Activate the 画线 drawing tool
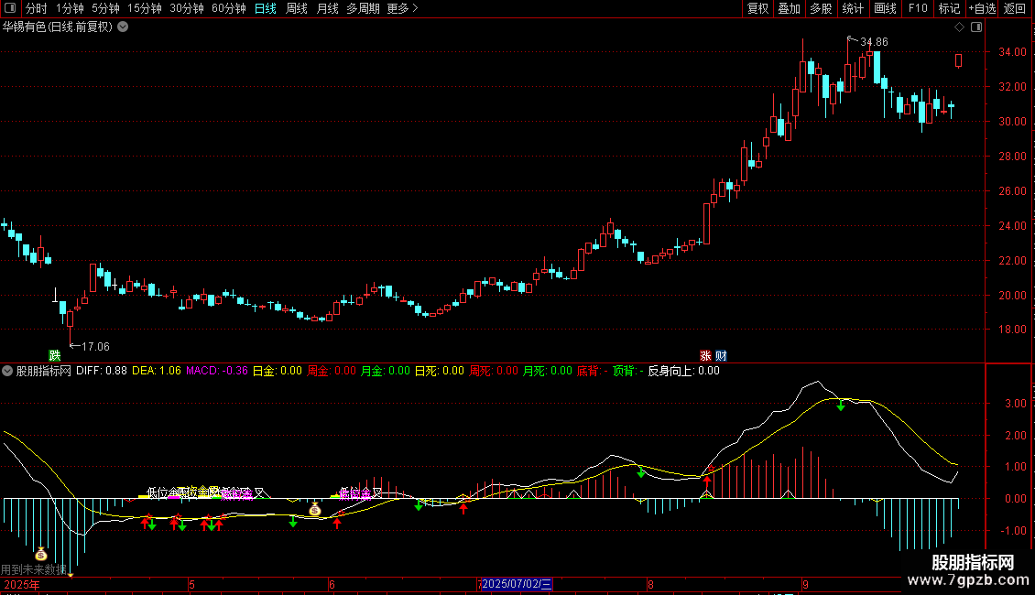 (885, 8)
